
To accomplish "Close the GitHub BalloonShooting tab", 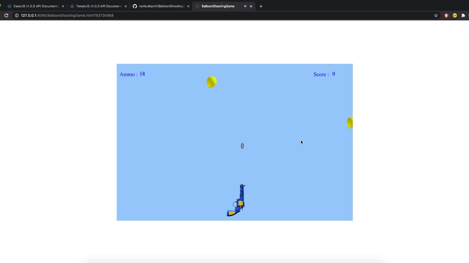I will tap(188, 6).
